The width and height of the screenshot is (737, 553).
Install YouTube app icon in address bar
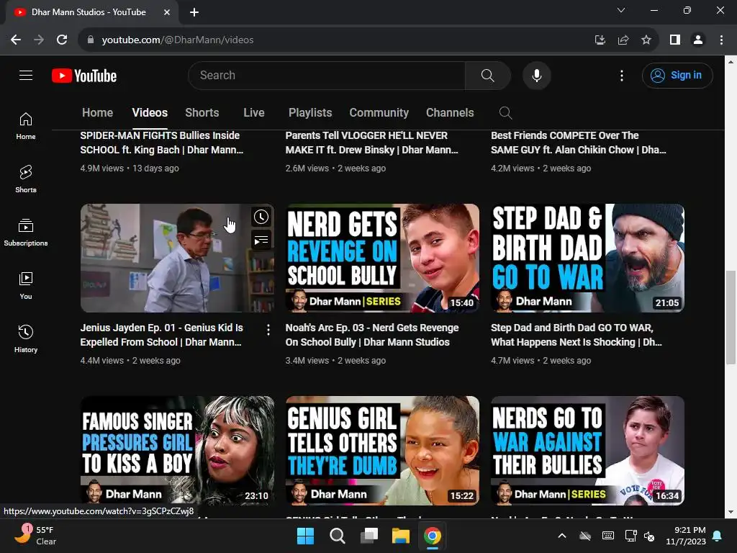(x=600, y=40)
